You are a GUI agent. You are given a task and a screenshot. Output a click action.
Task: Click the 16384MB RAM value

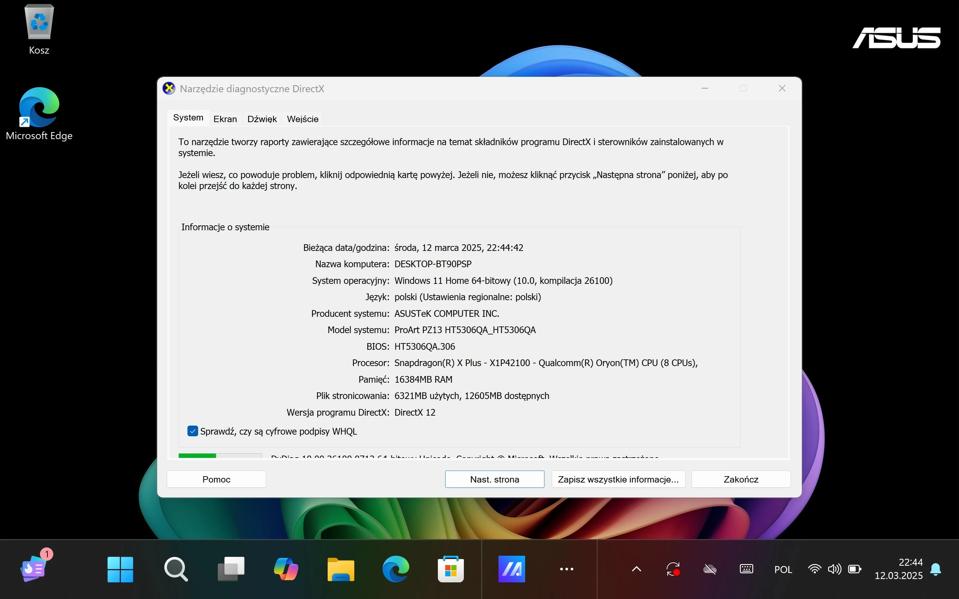[423, 379]
